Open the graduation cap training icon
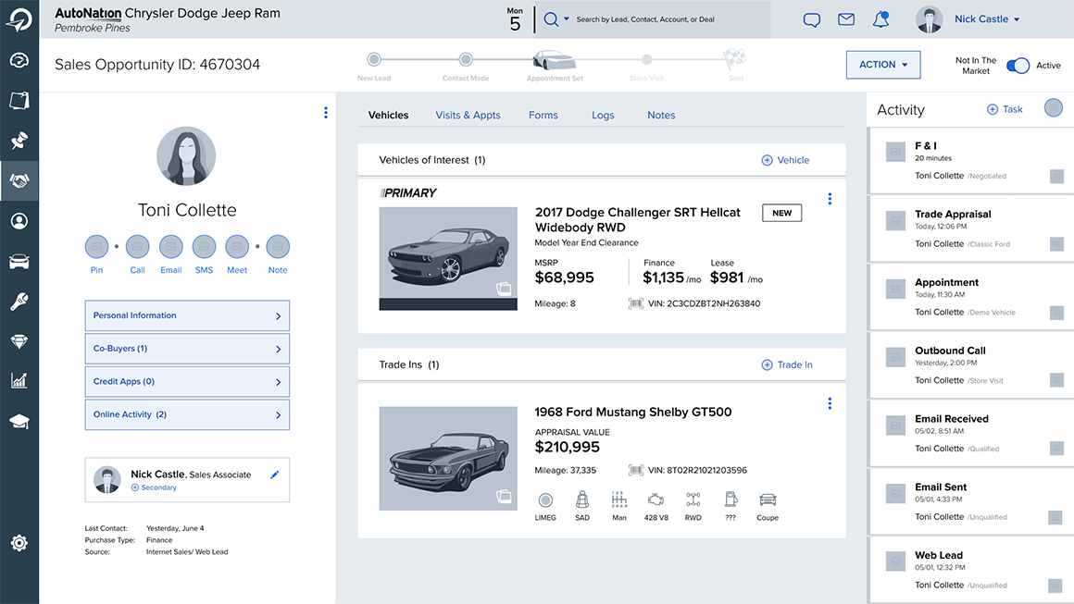1074x604 pixels. click(19, 422)
